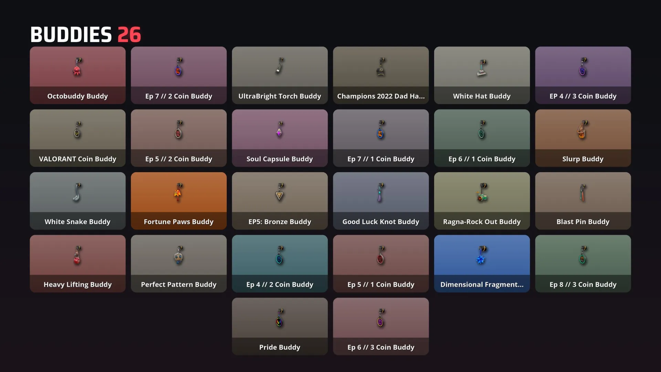Click the red Octobuddy charm icon
The image size is (661, 372).
click(x=77, y=67)
